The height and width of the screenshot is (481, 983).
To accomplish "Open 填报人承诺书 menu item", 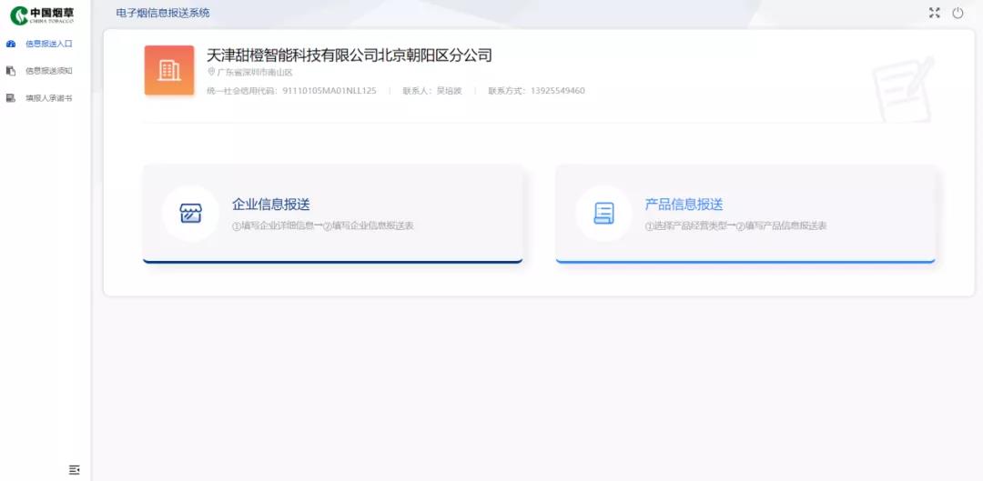I will click(49, 98).
